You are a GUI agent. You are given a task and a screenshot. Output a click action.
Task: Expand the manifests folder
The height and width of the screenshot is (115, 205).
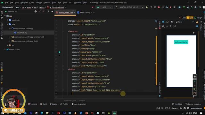pos(7,20)
